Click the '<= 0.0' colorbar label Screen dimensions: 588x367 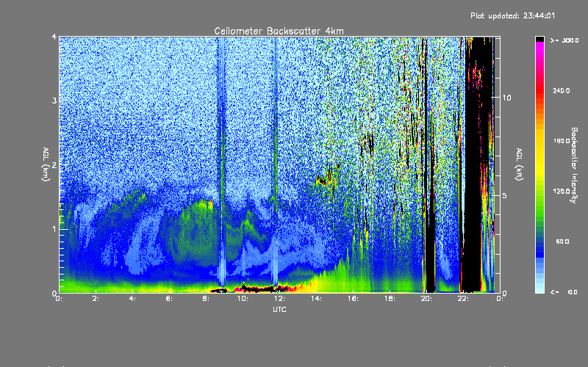(x=564, y=292)
